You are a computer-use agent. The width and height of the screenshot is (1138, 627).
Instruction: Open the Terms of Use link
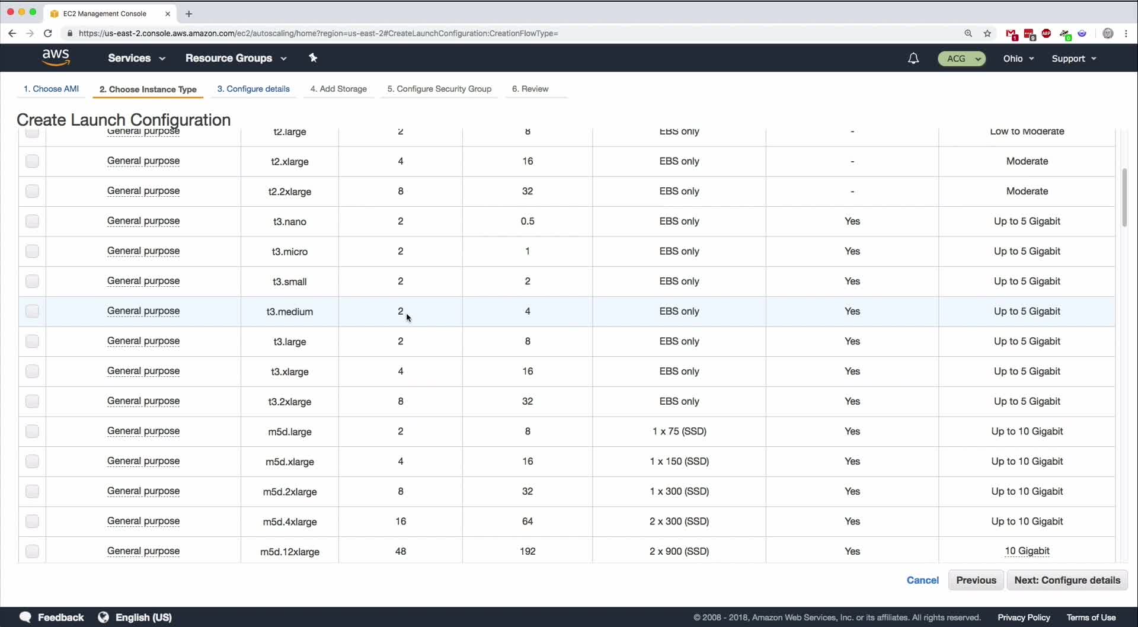coord(1091,618)
